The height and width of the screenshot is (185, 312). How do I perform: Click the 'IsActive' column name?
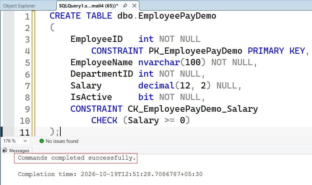91,97
